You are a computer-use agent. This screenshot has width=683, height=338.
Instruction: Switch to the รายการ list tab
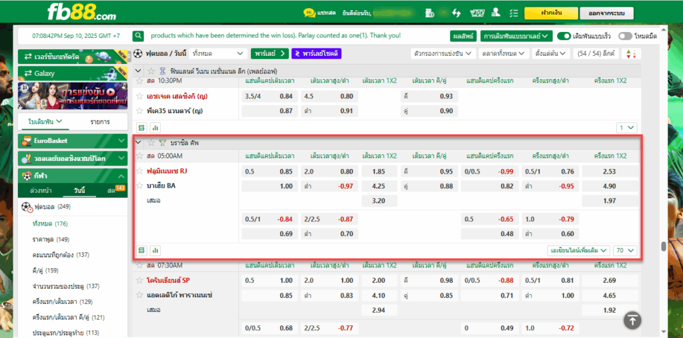pos(100,122)
